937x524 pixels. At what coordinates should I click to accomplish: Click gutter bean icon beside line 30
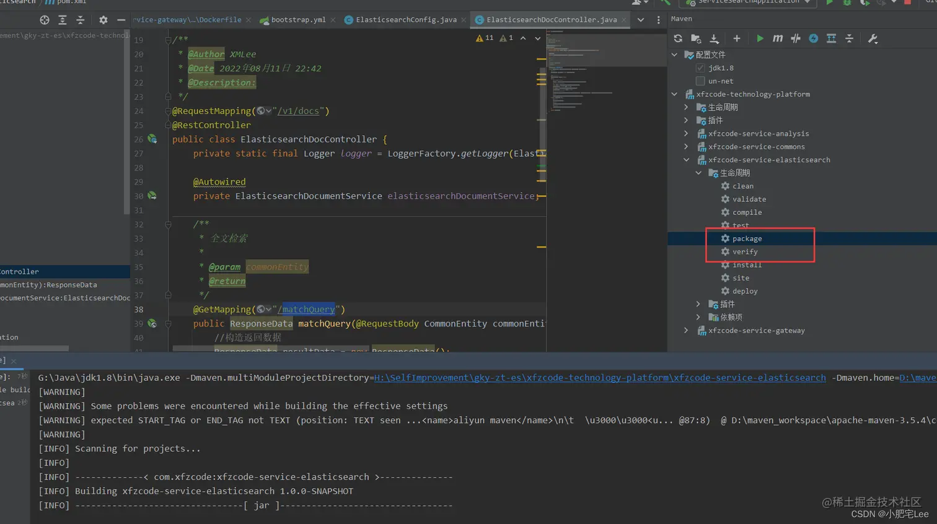pos(152,196)
